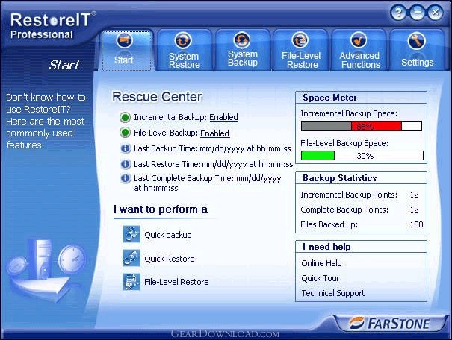Image resolution: width=452 pixels, height=340 pixels.
Task: Start a Quick backup via its text link
Action: 168,235
